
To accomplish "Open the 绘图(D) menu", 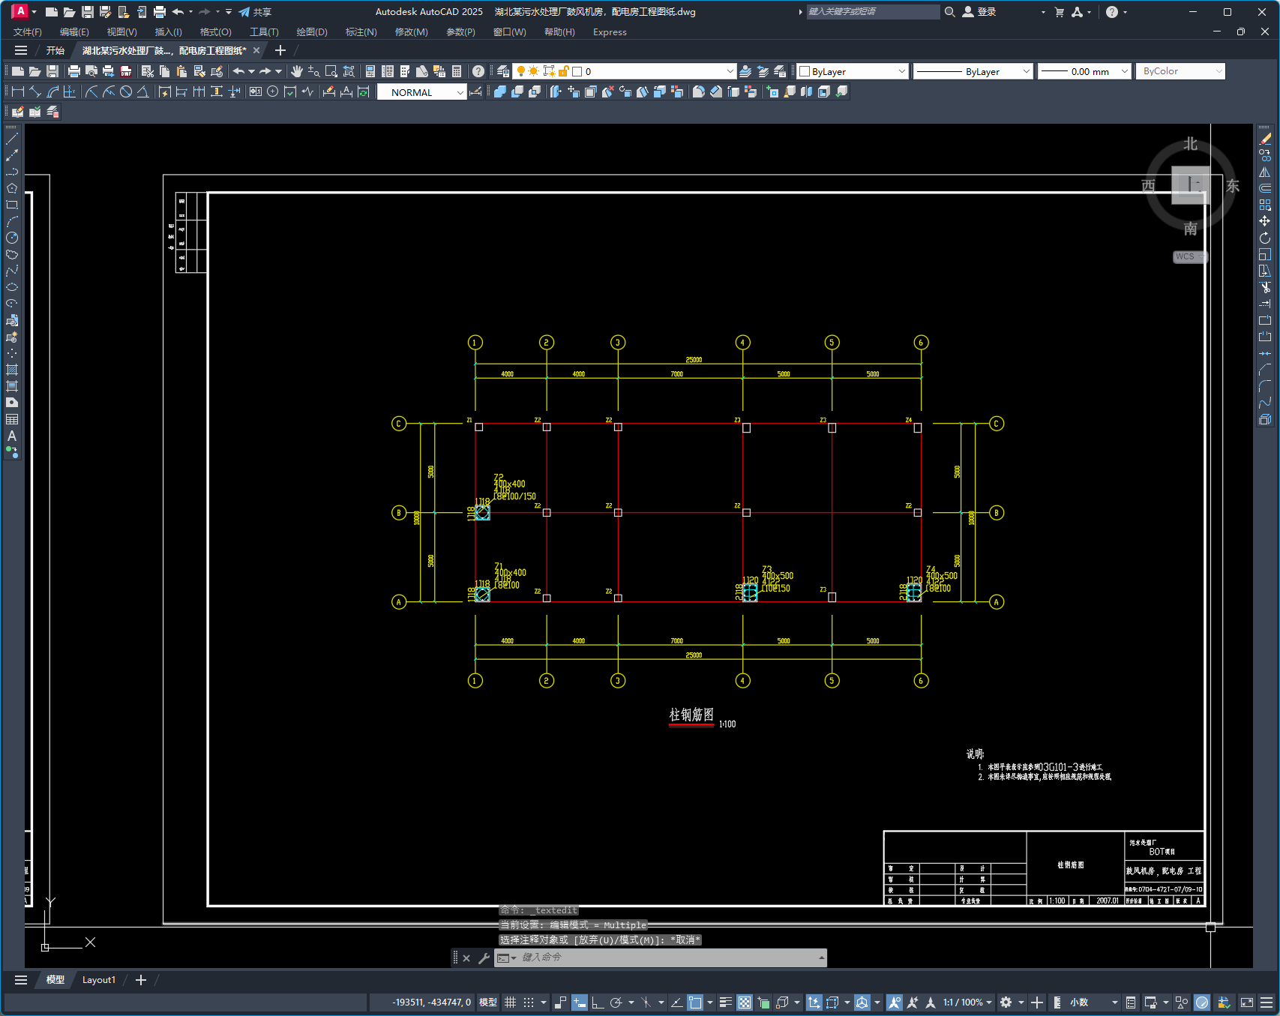I will coord(312,32).
